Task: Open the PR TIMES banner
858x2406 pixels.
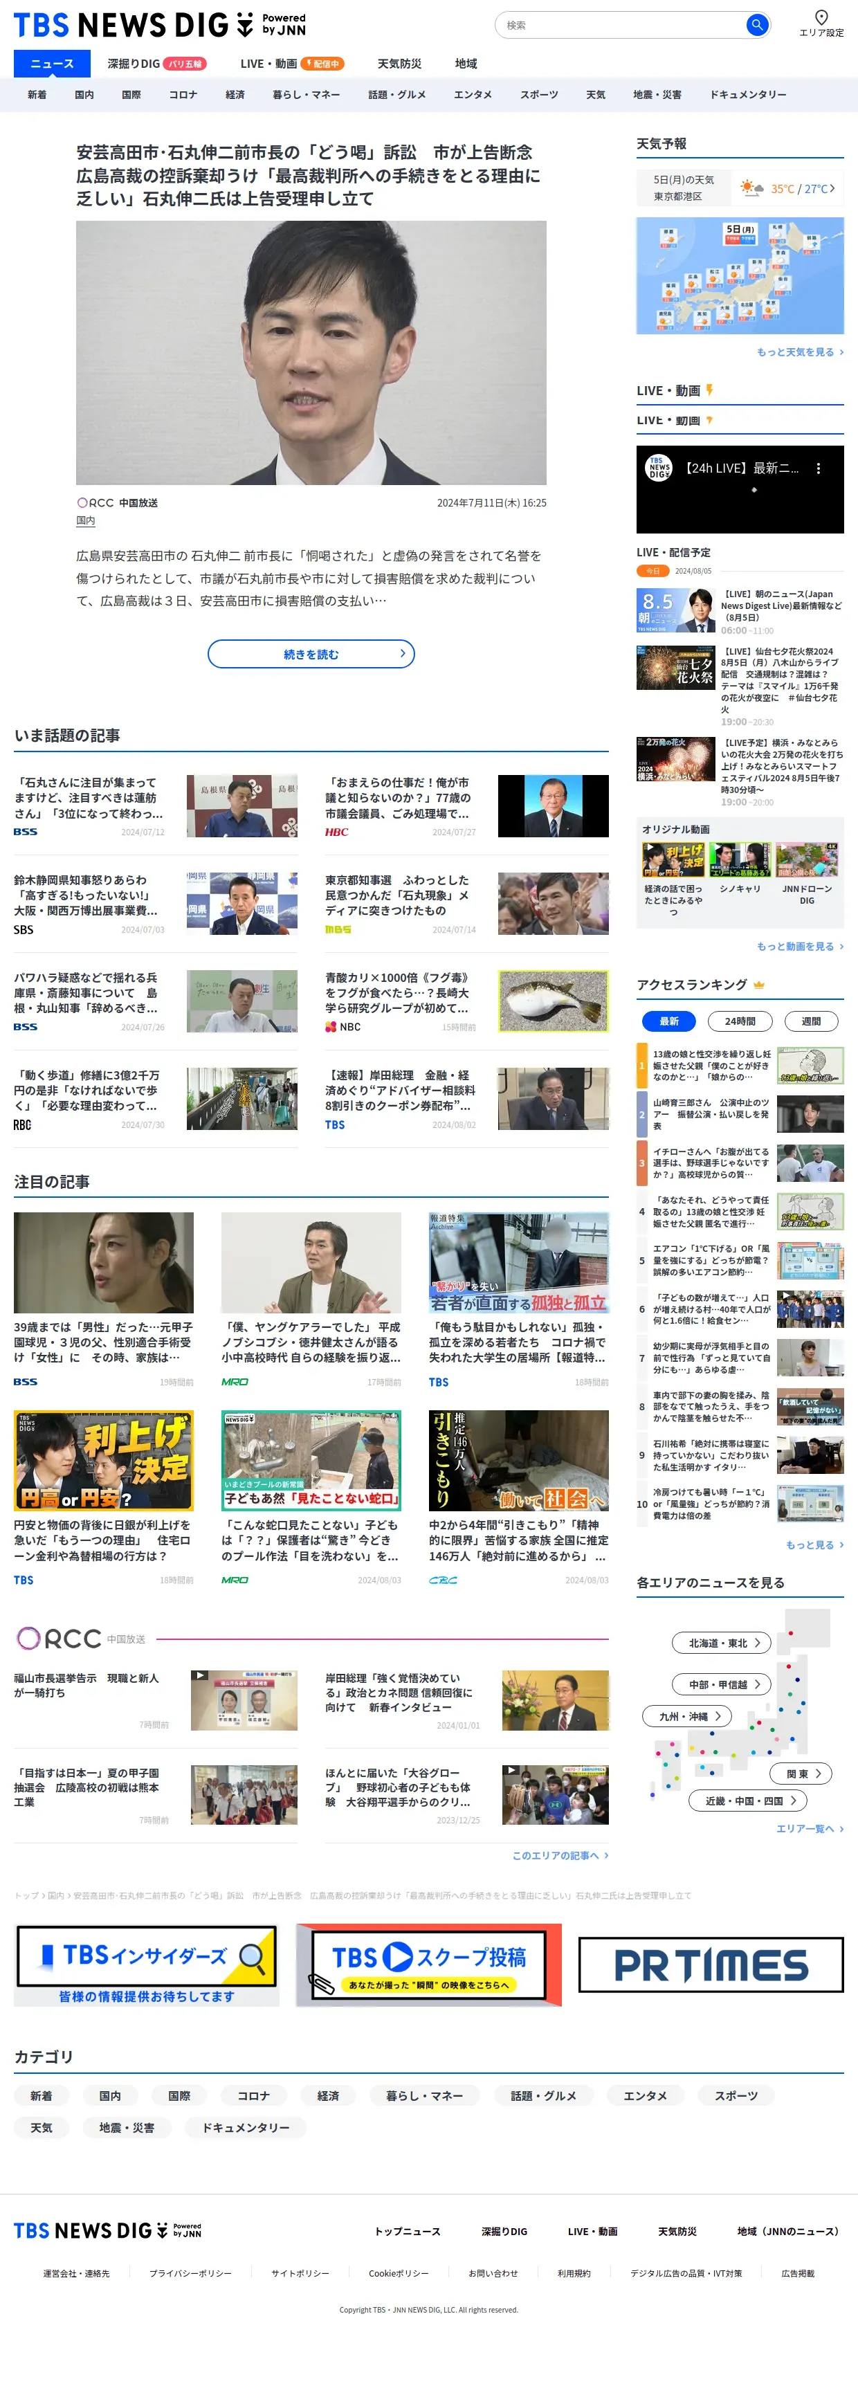Action: point(711,1965)
